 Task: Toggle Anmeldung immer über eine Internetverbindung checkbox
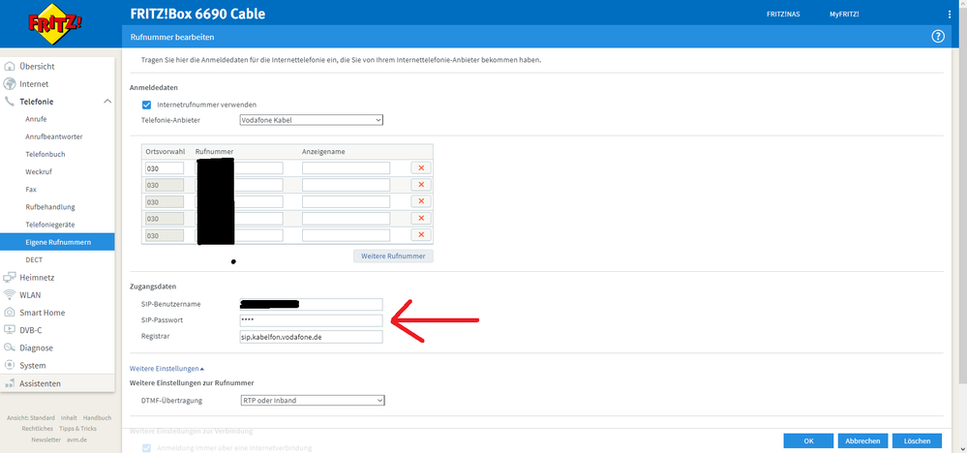[147, 448]
